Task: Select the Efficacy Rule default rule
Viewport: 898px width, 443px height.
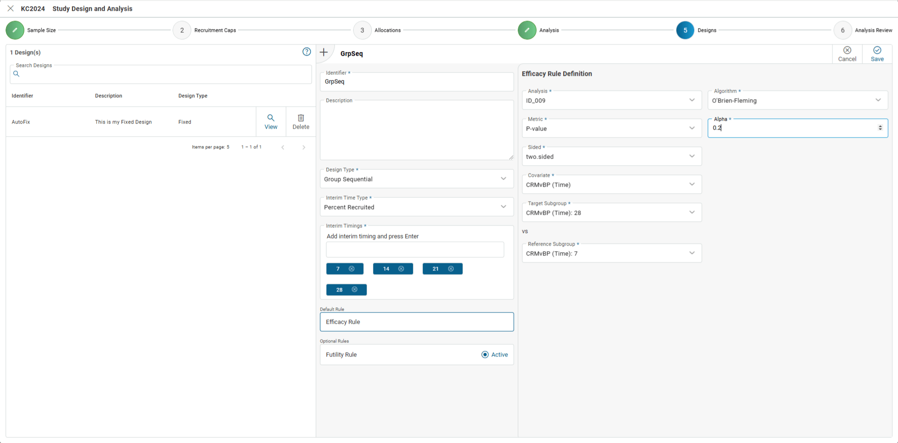Action: click(x=417, y=322)
